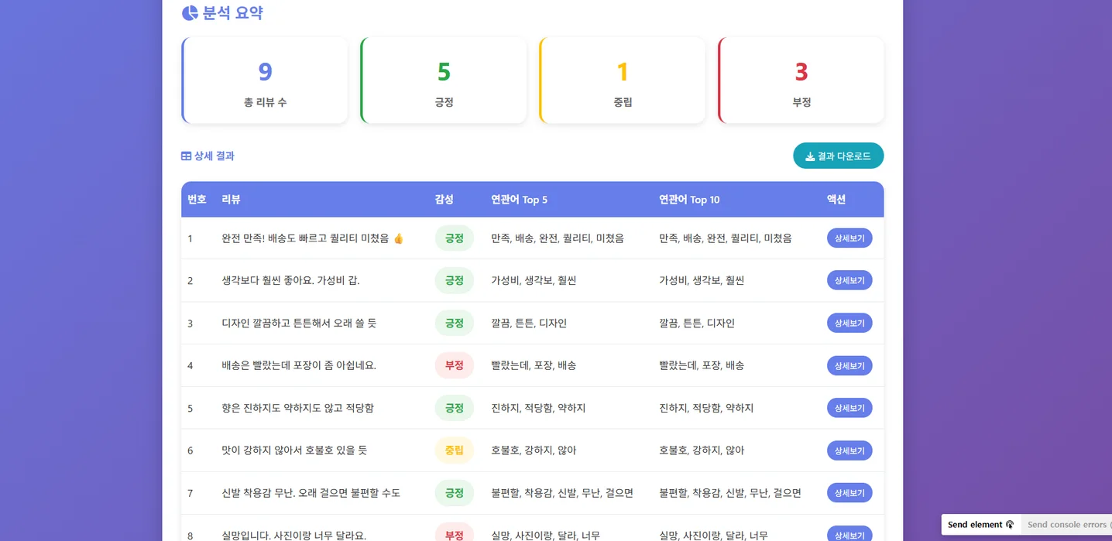The width and height of the screenshot is (1112, 541).
Task: Open 상세보기 for review 2 가성비 갑
Action: pyautogui.click(x=849, y=280)
